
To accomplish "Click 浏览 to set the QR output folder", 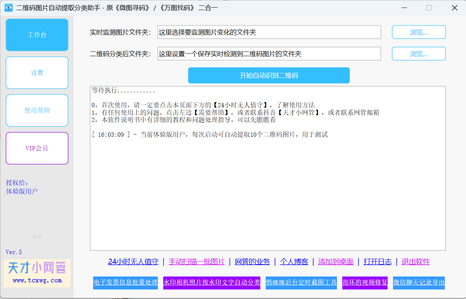I will tap(419, 53).
